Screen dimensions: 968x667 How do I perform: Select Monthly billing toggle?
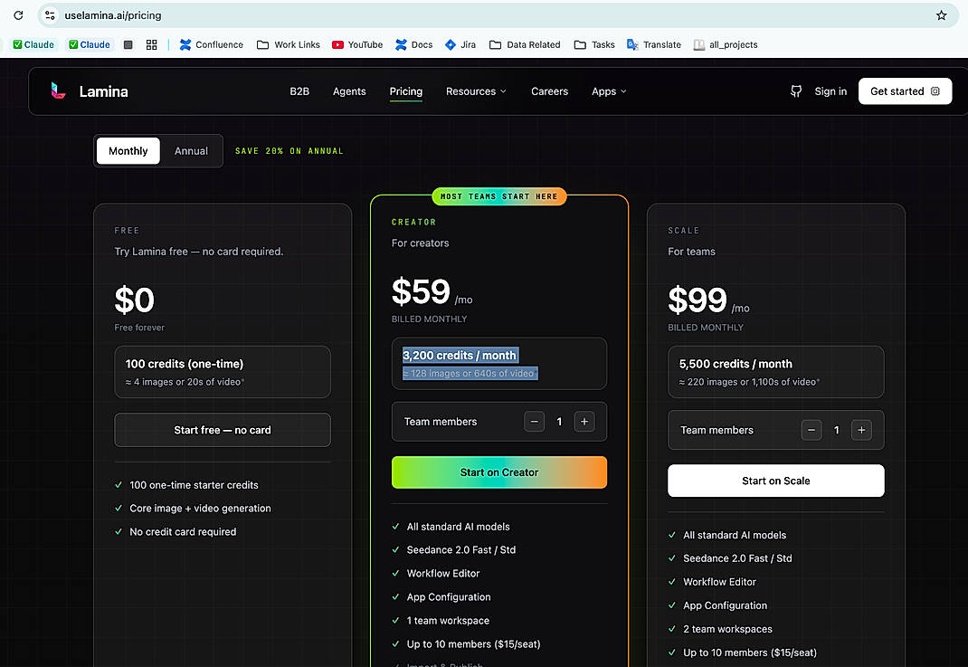[128, 151]
